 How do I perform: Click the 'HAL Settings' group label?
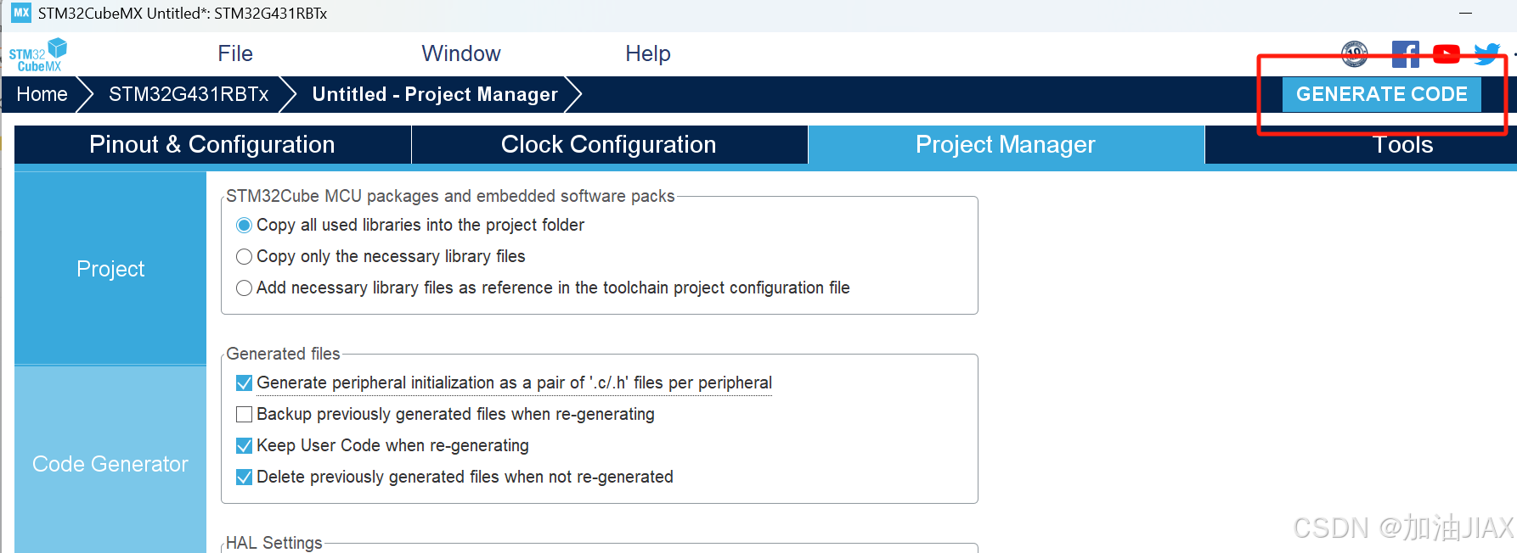[274, 543]
